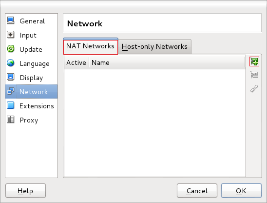This screenshot has width=267, height=203.
Task: Select the Input icon with down arrow
Action: [x=11, y=35]
